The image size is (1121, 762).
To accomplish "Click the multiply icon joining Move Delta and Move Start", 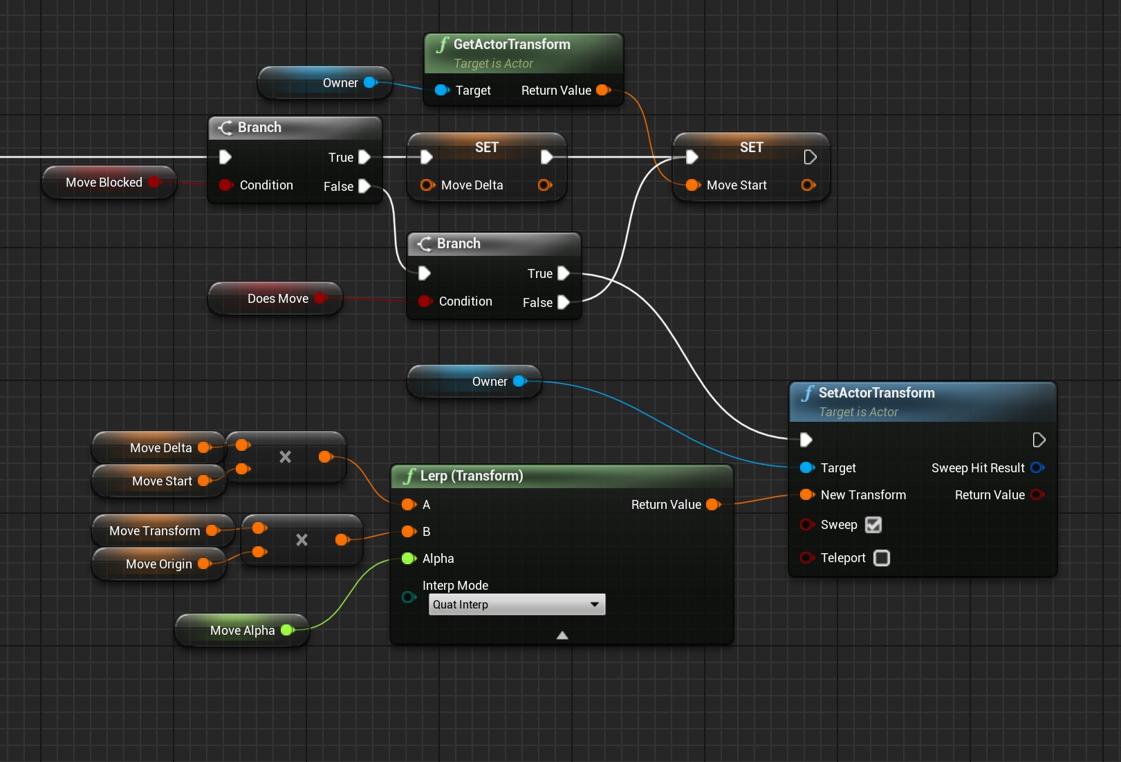I will pos(285,456).
